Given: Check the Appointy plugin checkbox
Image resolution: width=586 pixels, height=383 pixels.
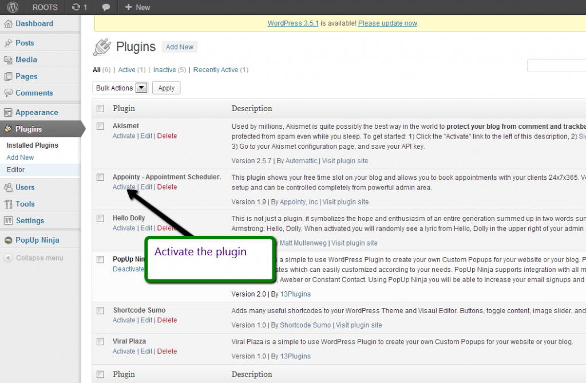Looking at the screenshot, I should 100,177.
